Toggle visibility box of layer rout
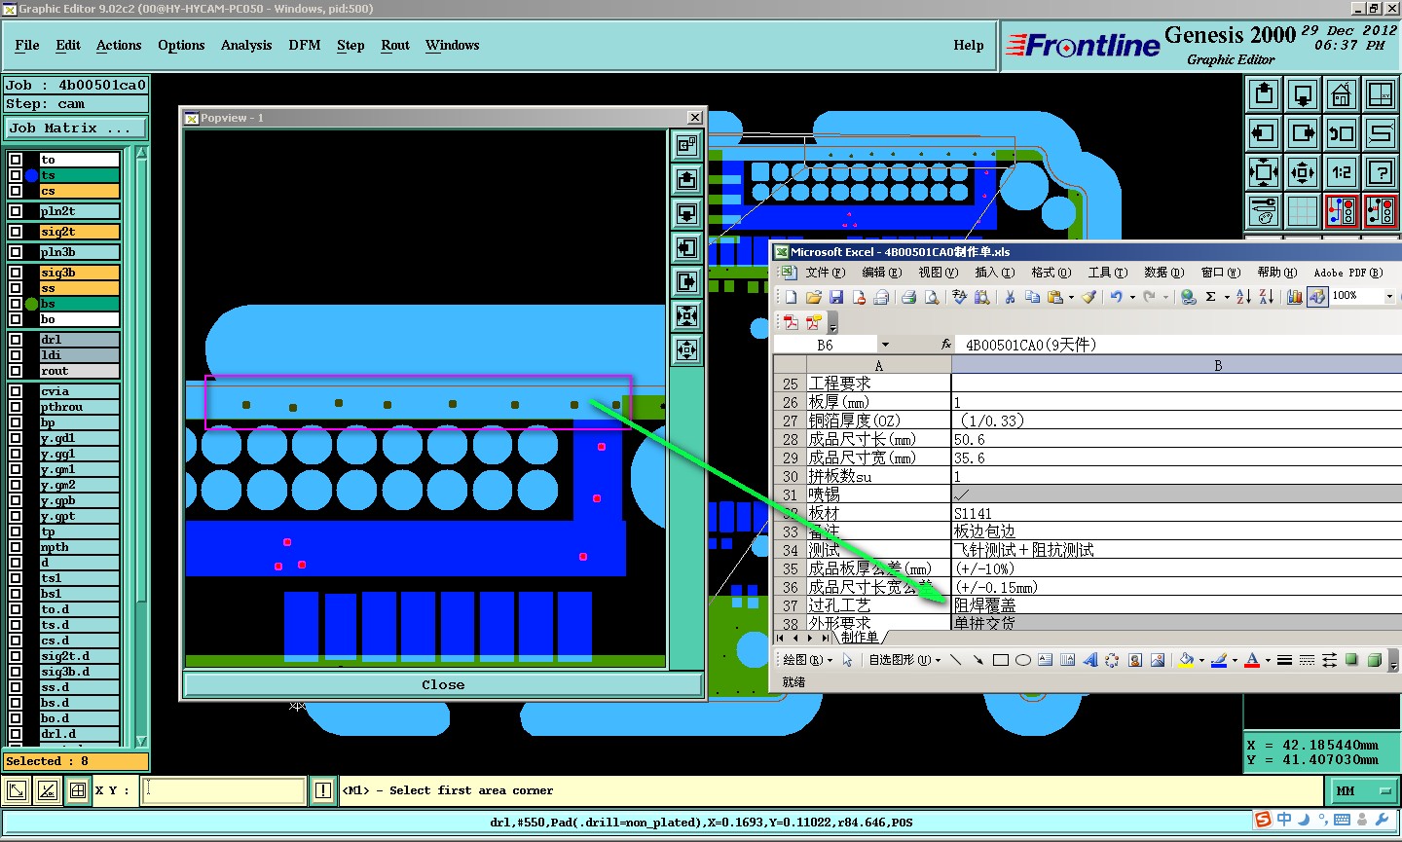 point(16,371)
